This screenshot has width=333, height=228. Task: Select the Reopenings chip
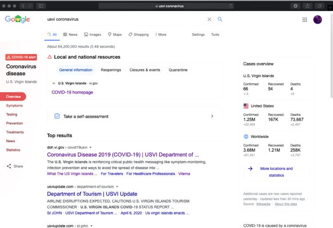(x=111, y=70)
